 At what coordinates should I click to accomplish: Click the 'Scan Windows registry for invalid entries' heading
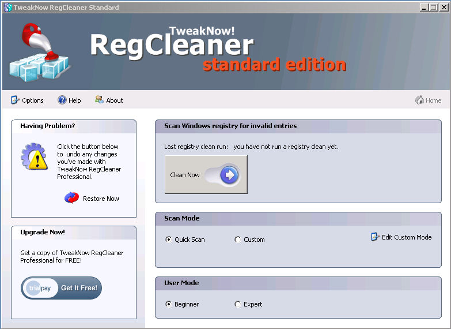[230, 126]
